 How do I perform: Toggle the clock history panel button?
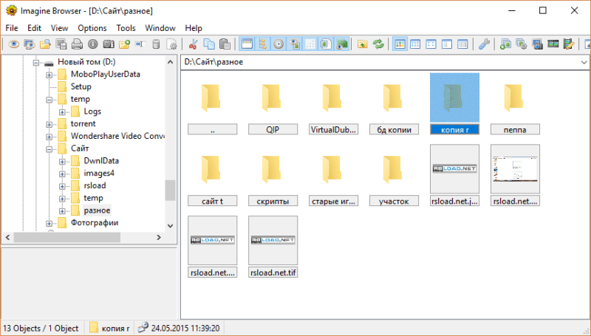click(279, 44)
